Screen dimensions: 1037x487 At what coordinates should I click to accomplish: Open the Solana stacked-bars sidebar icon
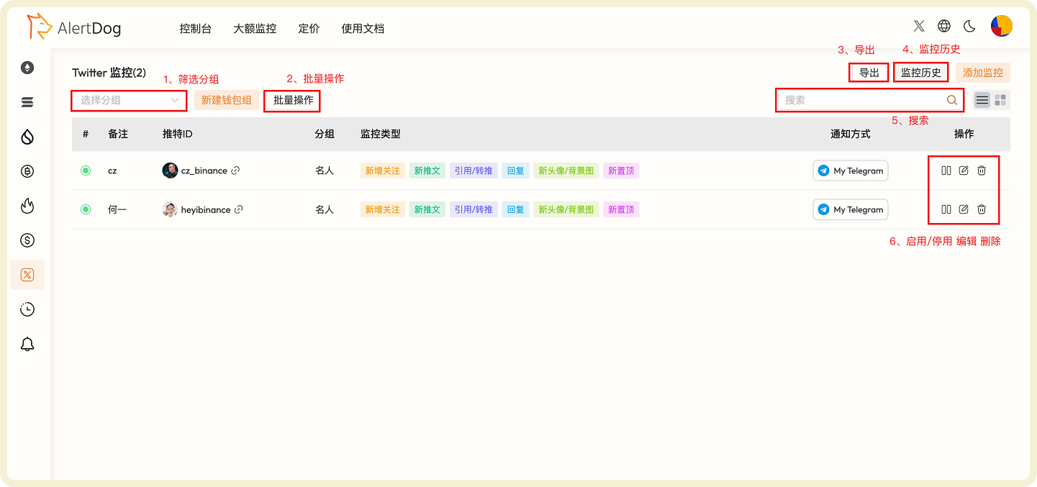coord(27,103)
